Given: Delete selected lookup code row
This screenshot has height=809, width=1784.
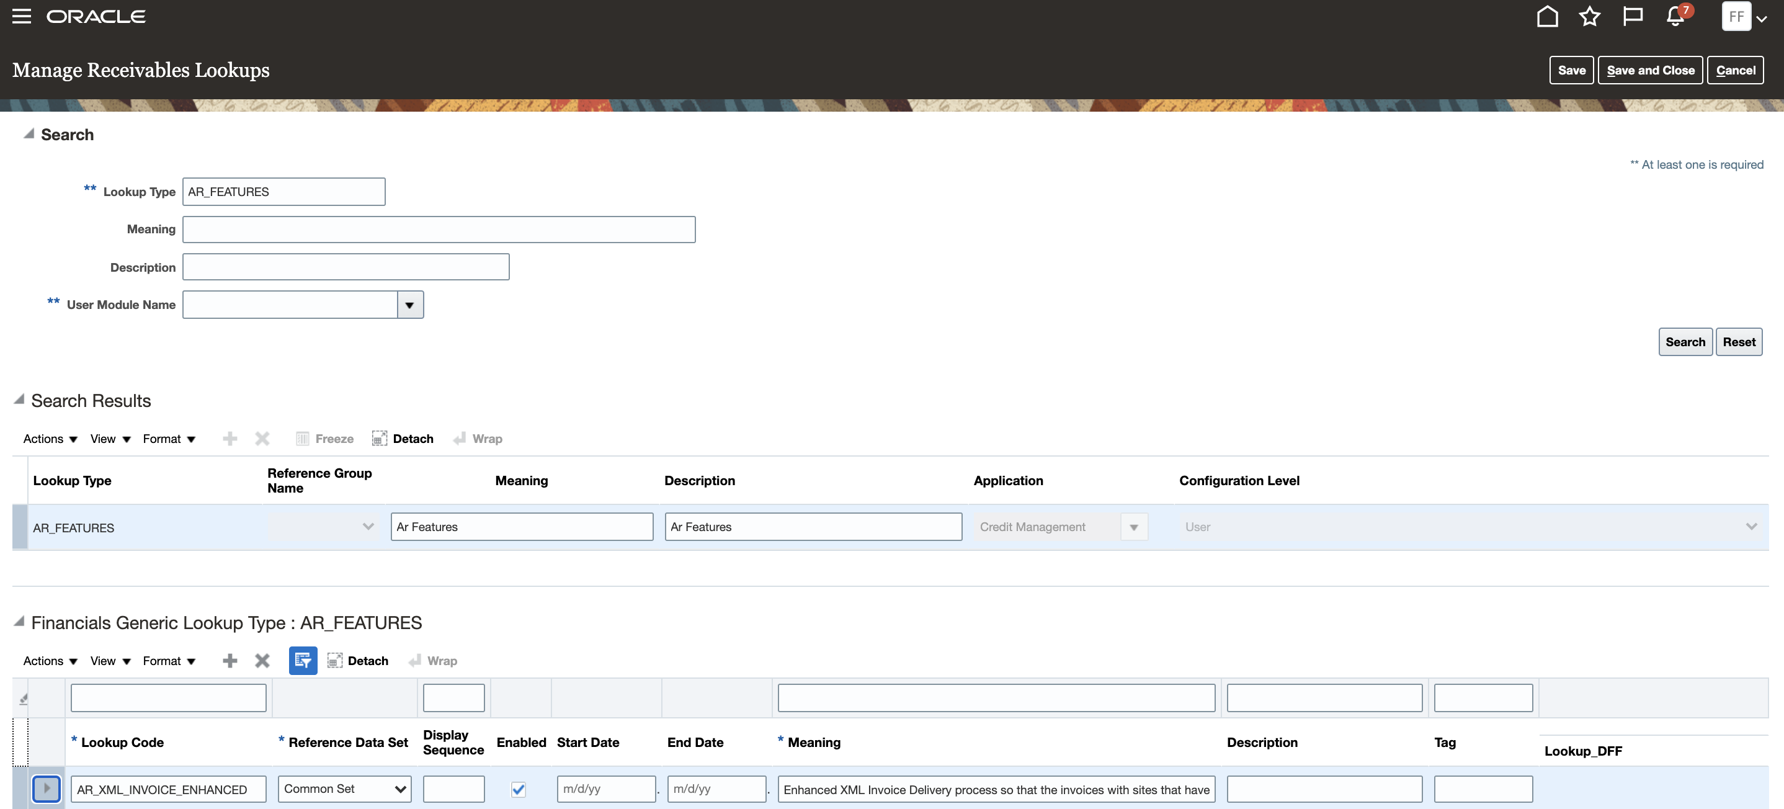Looking at the screenshot, I should (262, 661).
